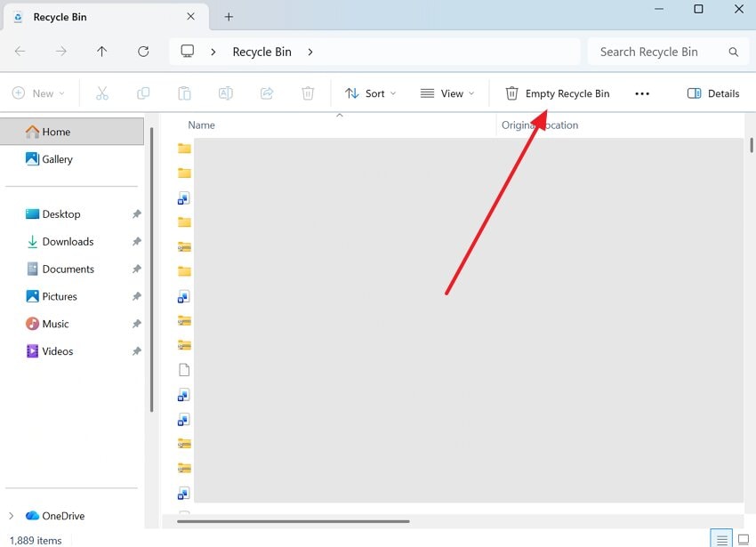This screenshot has width=756, height=547.
Task: Click the Cut scissors icon
Action: (x=102, y=93)
